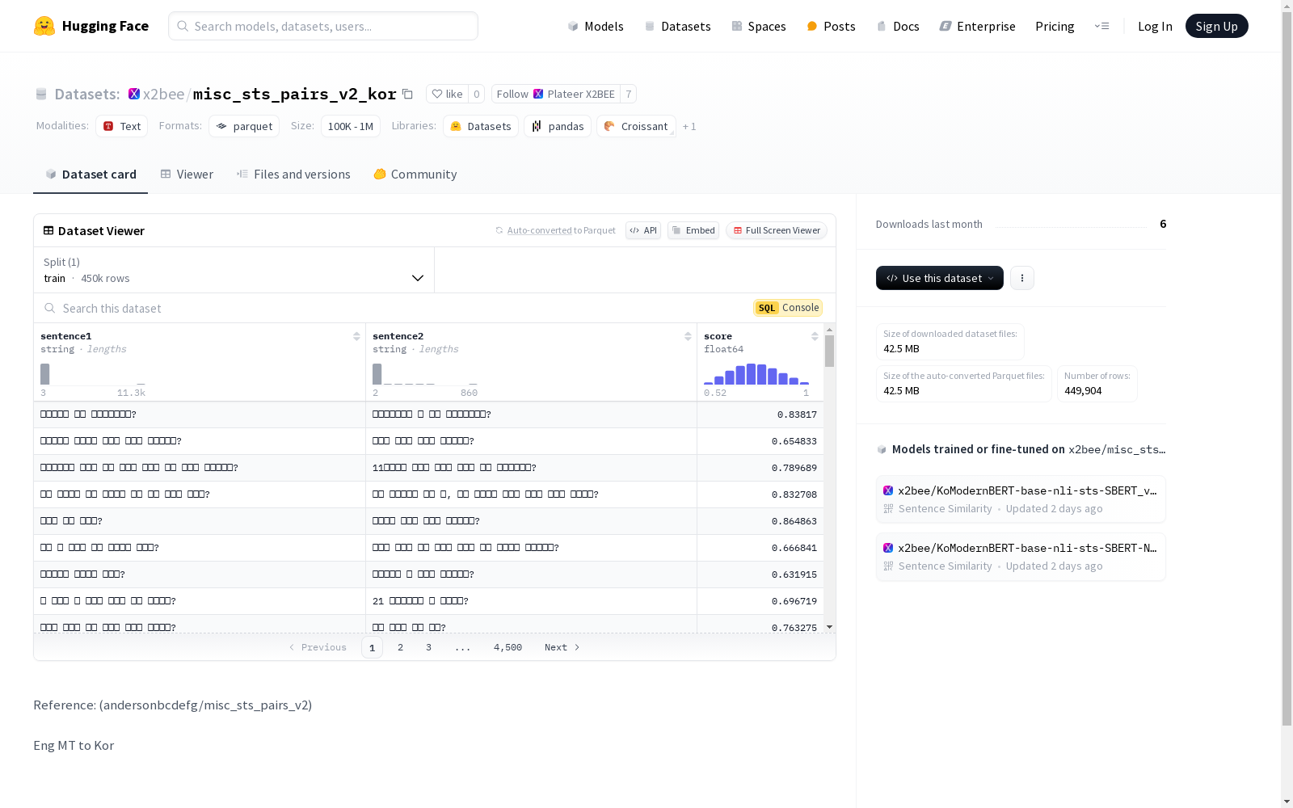Select the Text modality tag
The width and height of the screenshot is (1293, 808).
[x=122, y=126]
